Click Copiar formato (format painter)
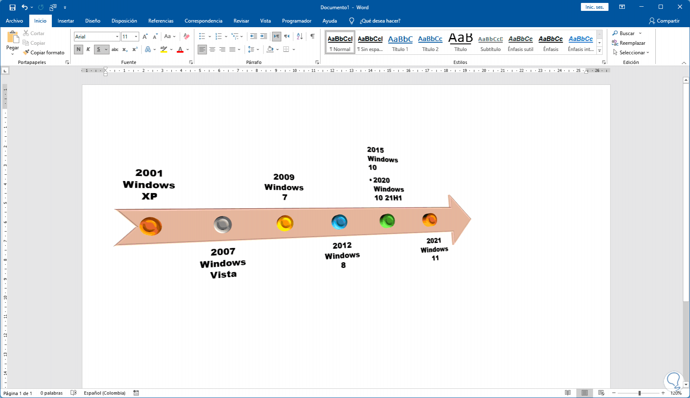The height and width of the screenshot is (398, 690). 44,53
